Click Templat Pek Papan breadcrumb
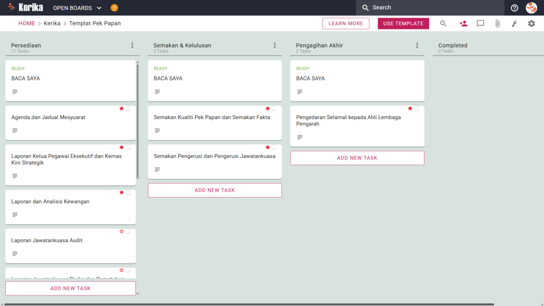Screen dimensions: 544x306 coord(95,23)
